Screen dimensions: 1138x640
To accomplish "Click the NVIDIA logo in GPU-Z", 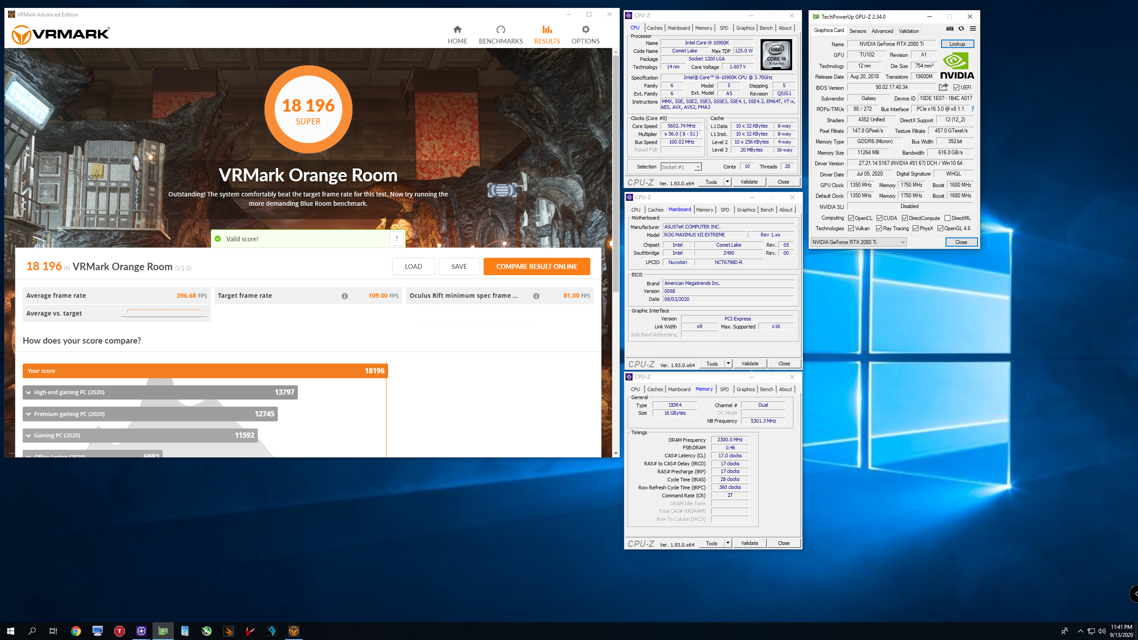I will click(x=957, y=65).
